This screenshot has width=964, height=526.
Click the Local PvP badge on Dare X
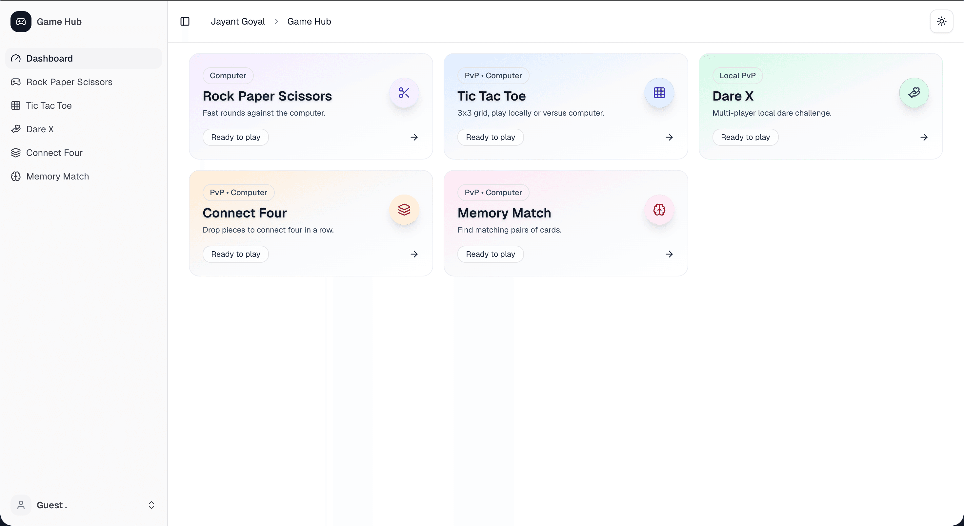tap(737, 76)
